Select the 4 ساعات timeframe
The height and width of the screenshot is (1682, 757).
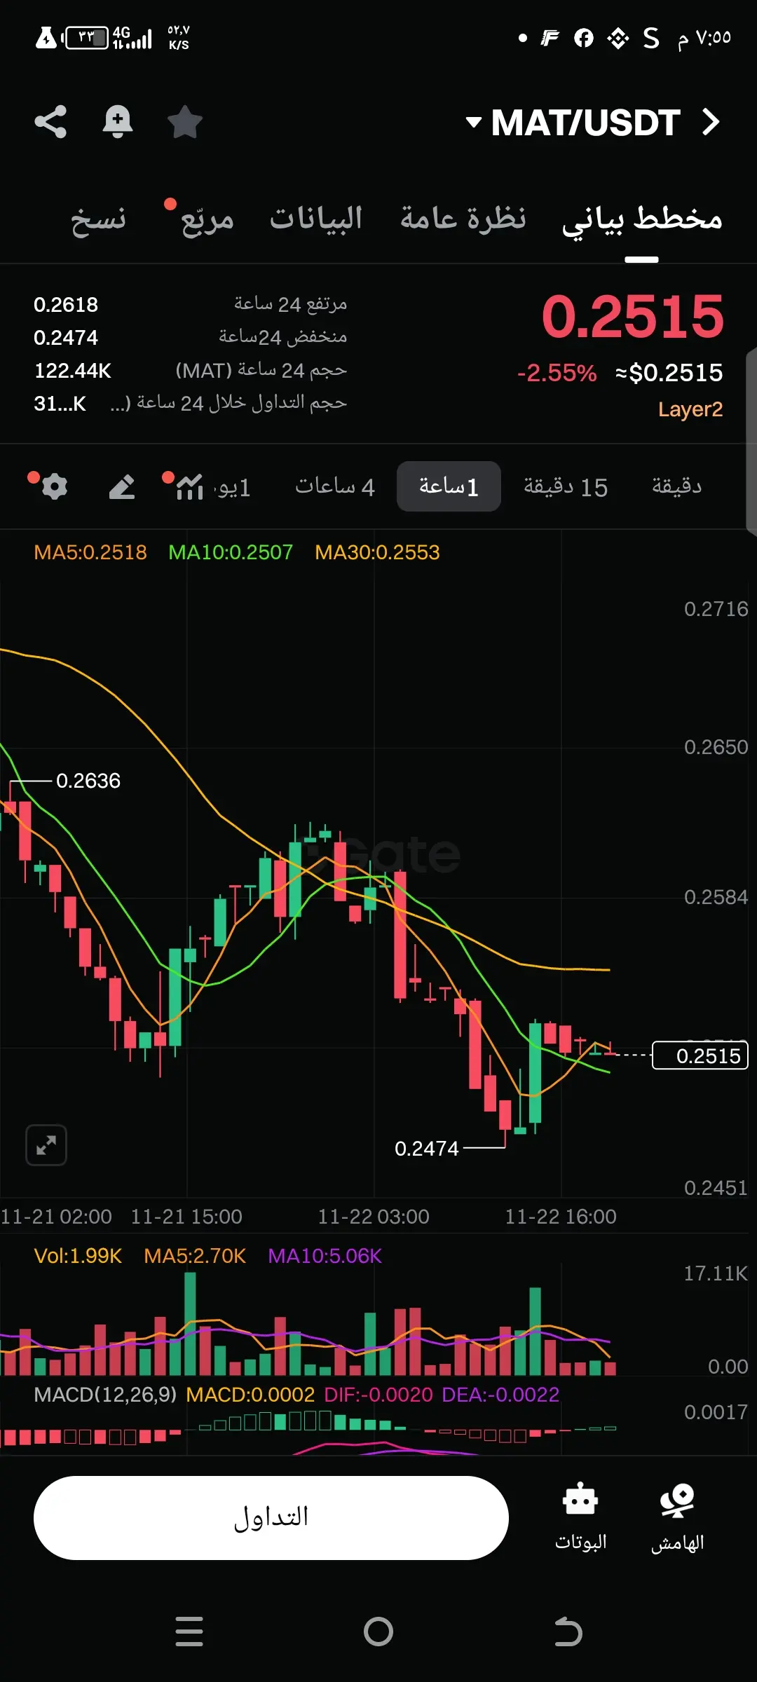point(335,486)
